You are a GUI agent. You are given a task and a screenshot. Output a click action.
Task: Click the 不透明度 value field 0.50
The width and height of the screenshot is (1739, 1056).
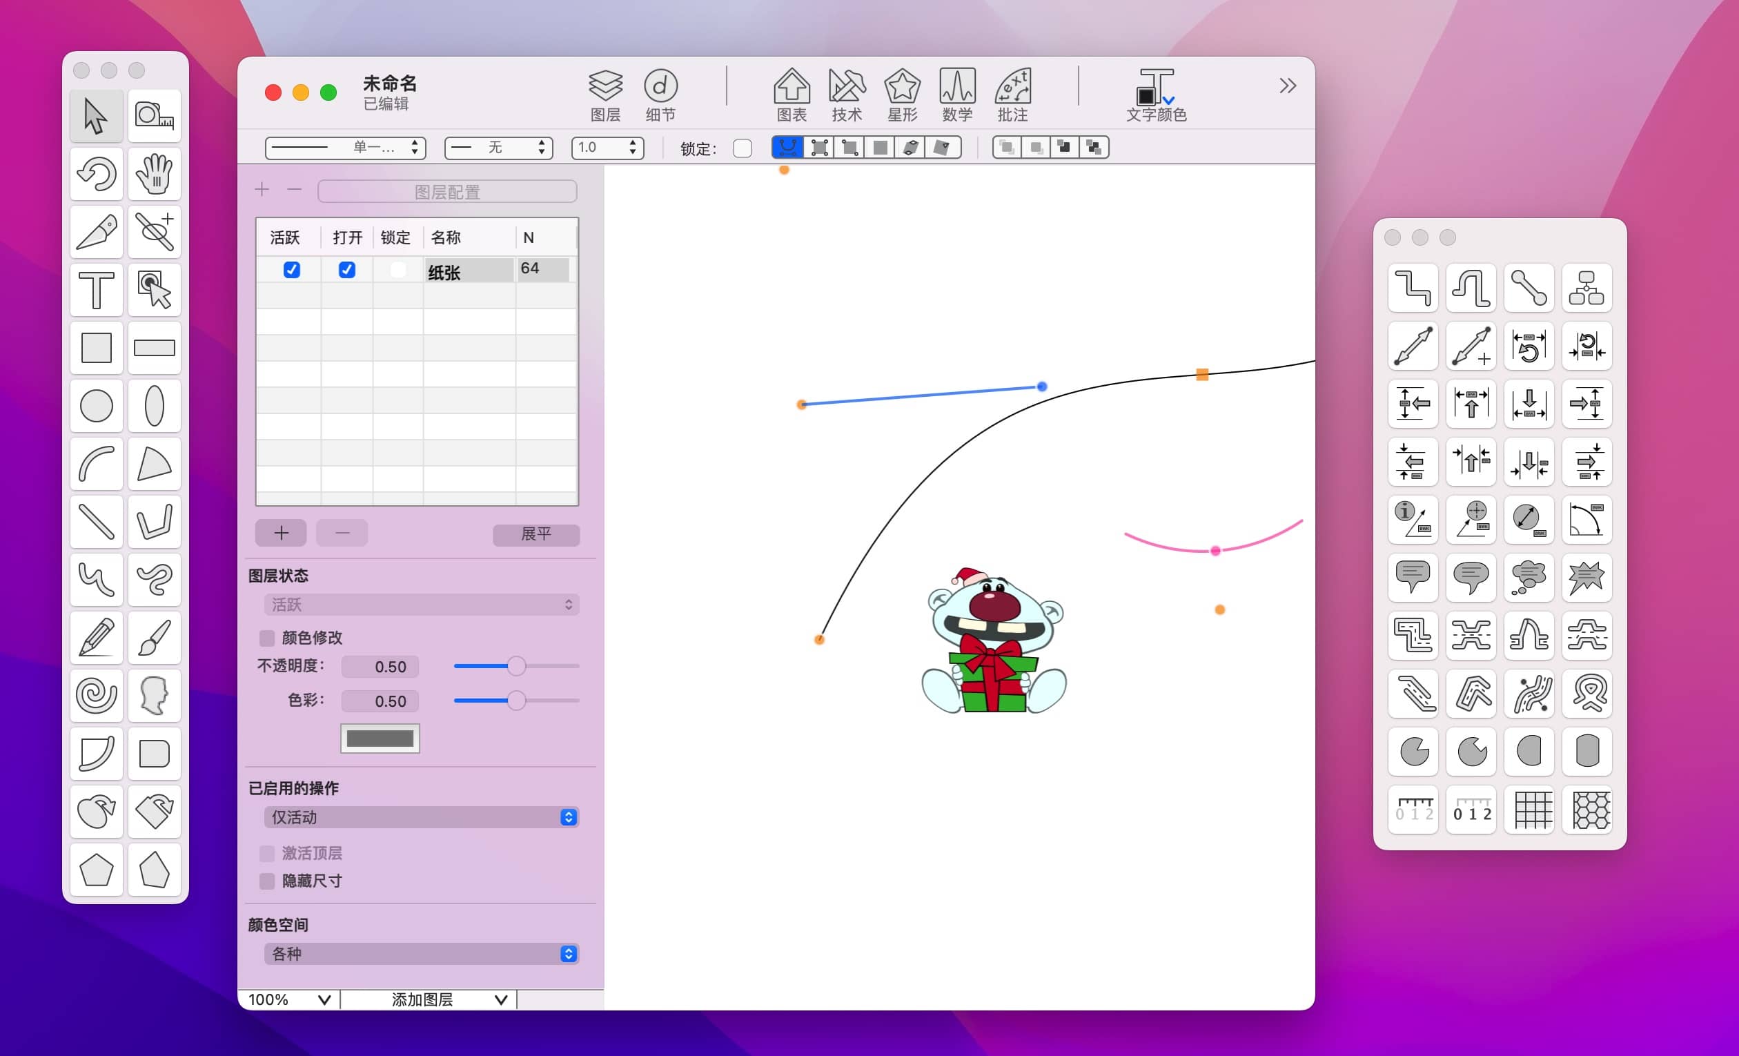point(380,667)
